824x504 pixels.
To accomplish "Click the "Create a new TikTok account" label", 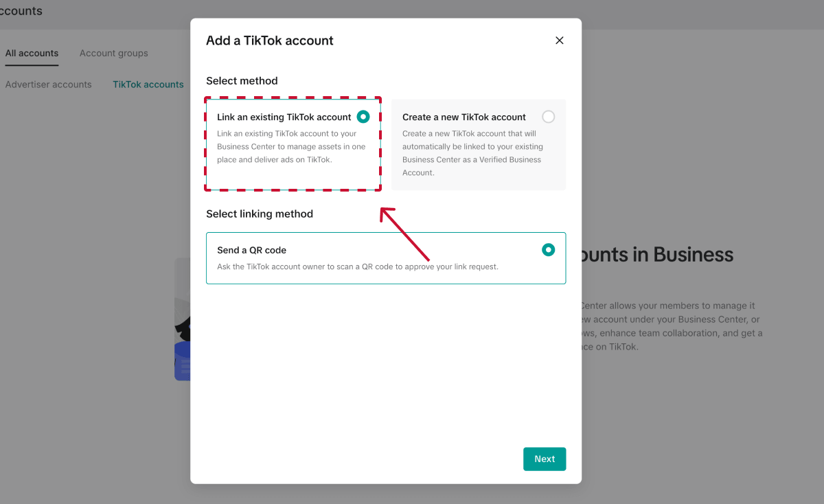I will tap(464, 117).
